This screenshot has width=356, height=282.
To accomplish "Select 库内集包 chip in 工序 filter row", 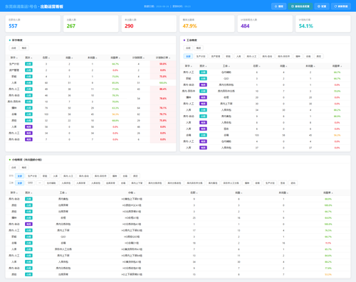I will point(213,183).
